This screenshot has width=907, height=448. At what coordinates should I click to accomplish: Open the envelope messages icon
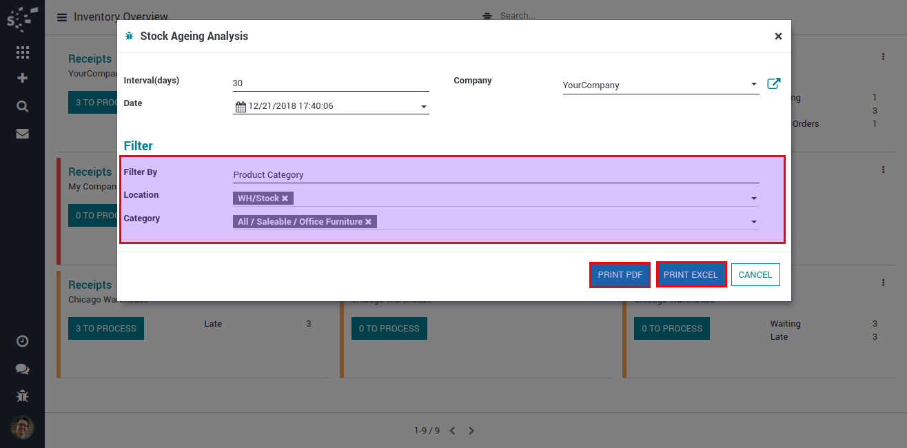coord(22,134)
